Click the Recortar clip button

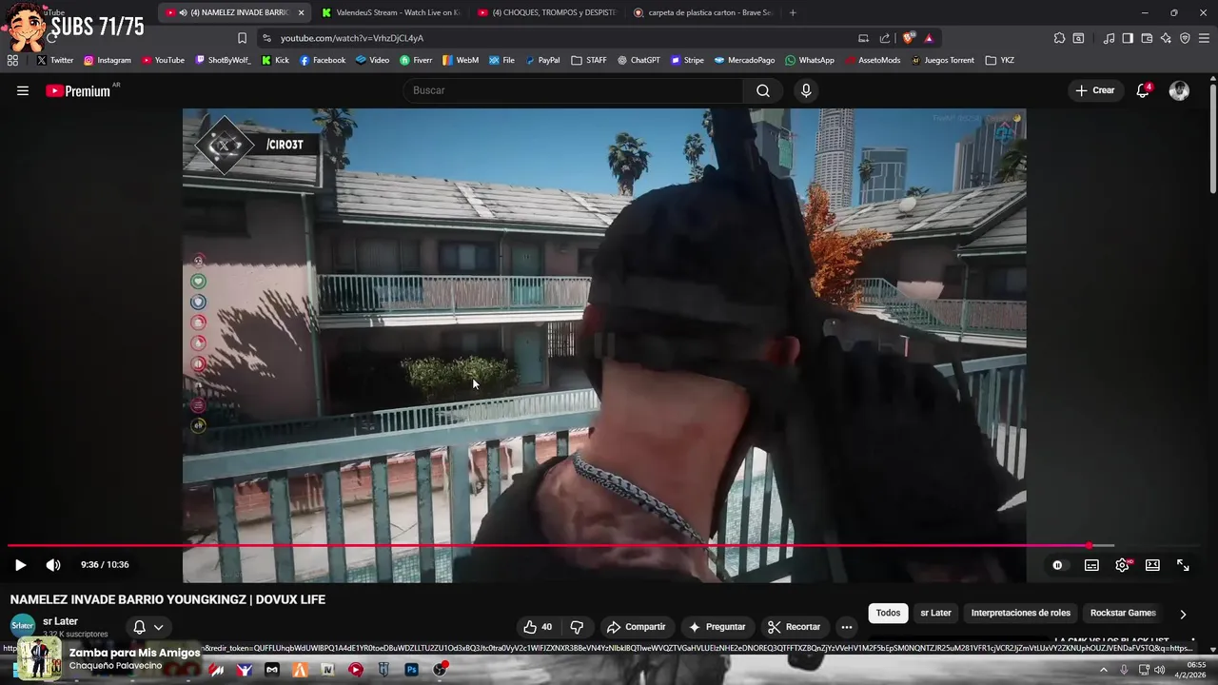[x=794, y=627]
